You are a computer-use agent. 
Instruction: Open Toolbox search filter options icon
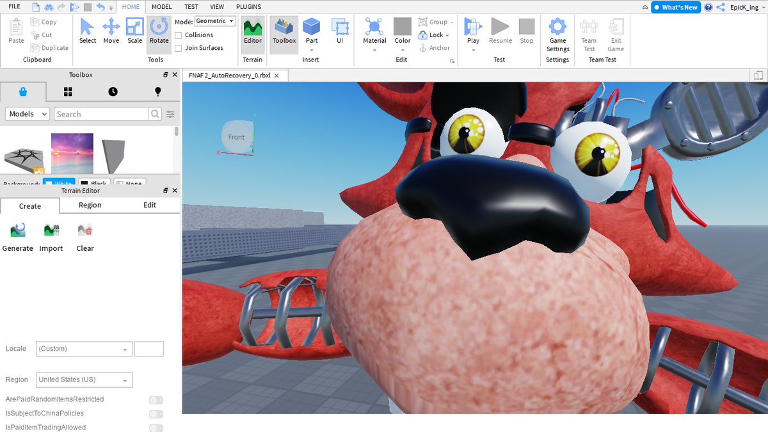point(170,114)
